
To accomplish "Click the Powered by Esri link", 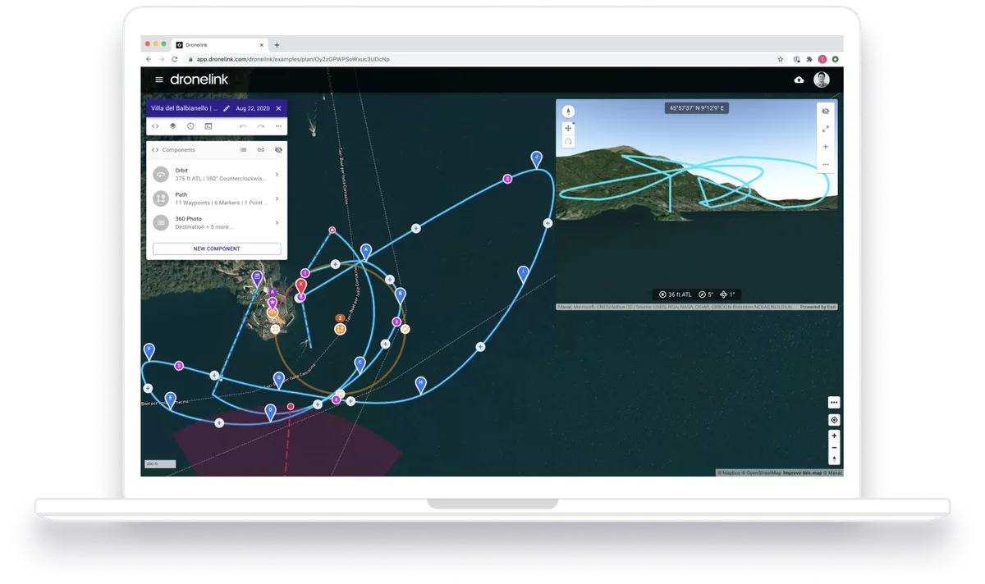I will tap(818, 308).
